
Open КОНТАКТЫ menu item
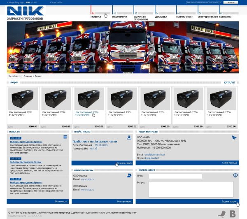(x=225, y=17)
